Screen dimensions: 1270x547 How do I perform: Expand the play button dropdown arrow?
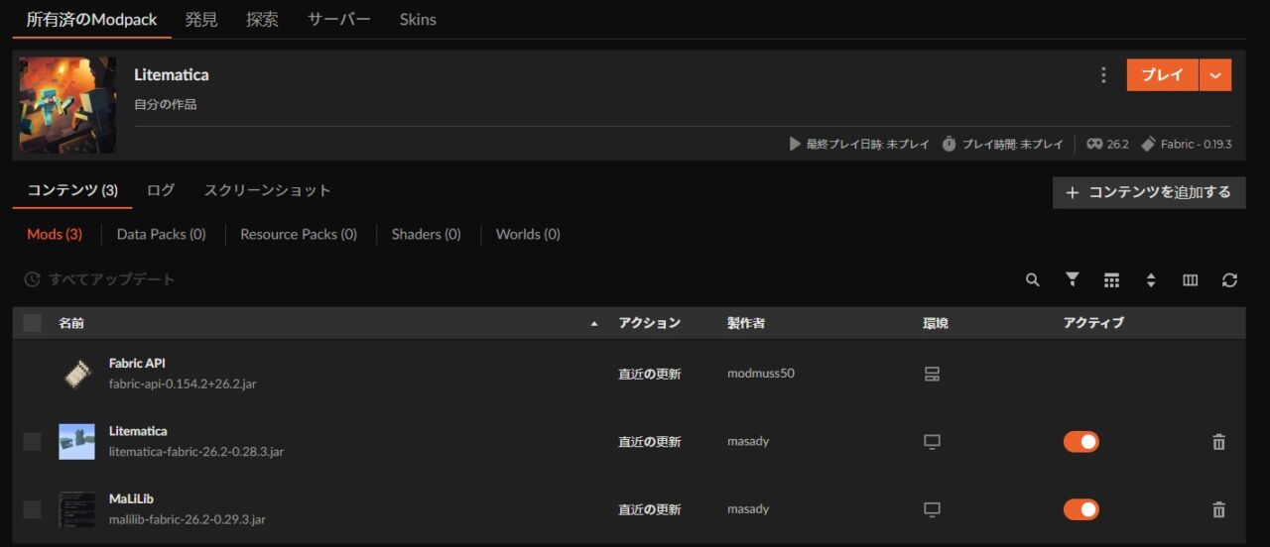click(1215, 75)
